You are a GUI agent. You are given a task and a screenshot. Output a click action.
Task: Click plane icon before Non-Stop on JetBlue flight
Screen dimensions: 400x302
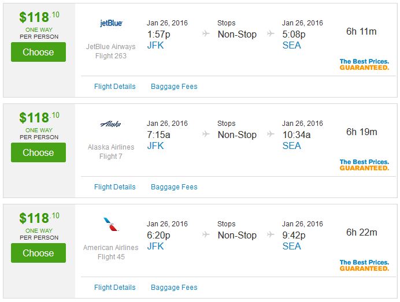click(206, 34)
